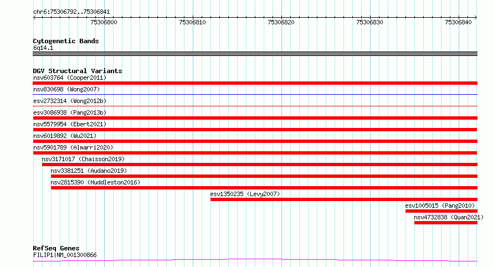Screen dimensions: 493x267
Task: Click the chr6:75306792..75306841 coordinates label
Action: [71, 12]
